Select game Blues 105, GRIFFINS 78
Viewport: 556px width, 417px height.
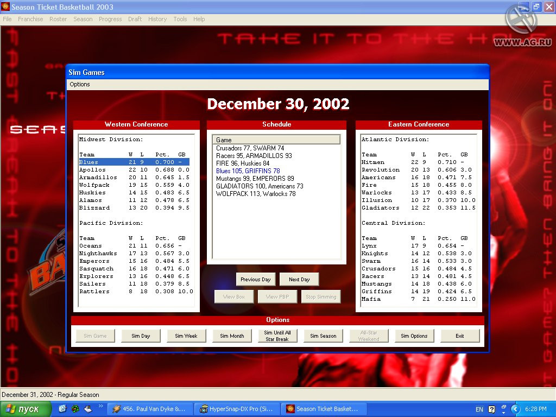pos(248,171)
